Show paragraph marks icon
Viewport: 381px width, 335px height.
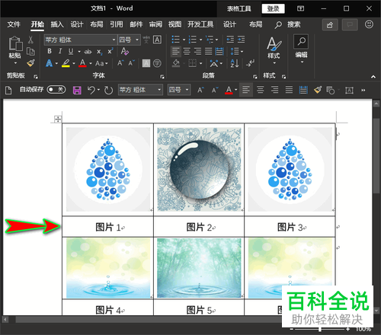(x=250, y=63)
